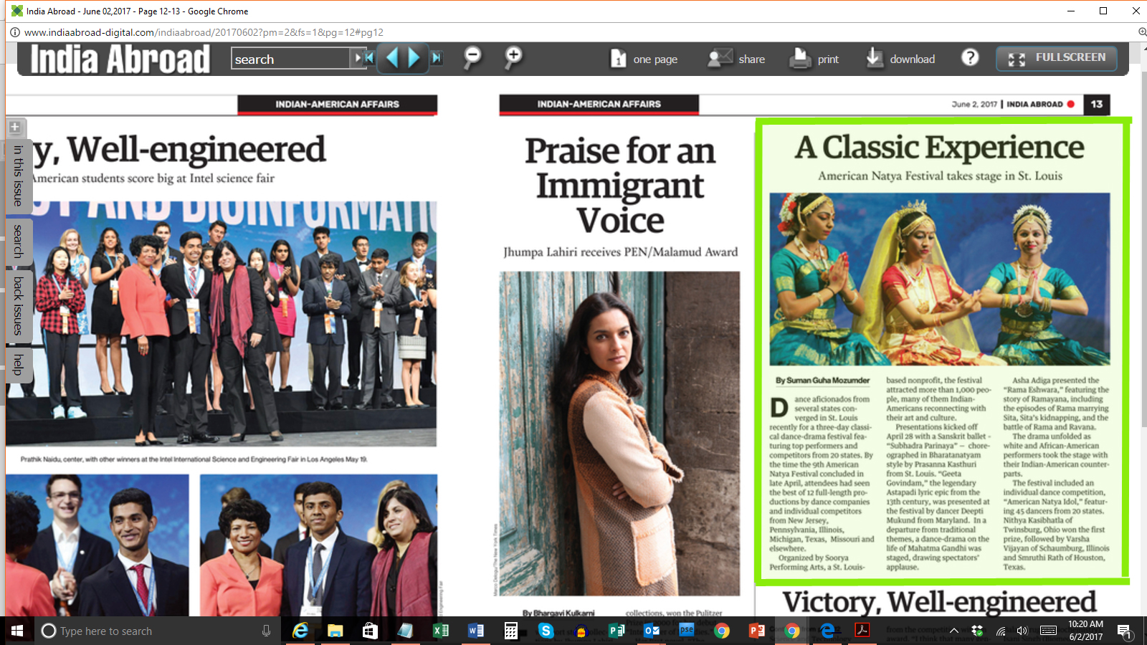
Task: Click the page number 13 box
Action: coord(1097,105)
